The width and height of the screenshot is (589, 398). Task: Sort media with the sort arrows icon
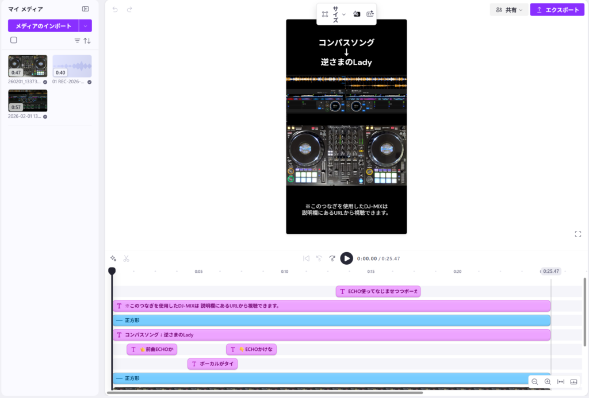tap(87, 41)
